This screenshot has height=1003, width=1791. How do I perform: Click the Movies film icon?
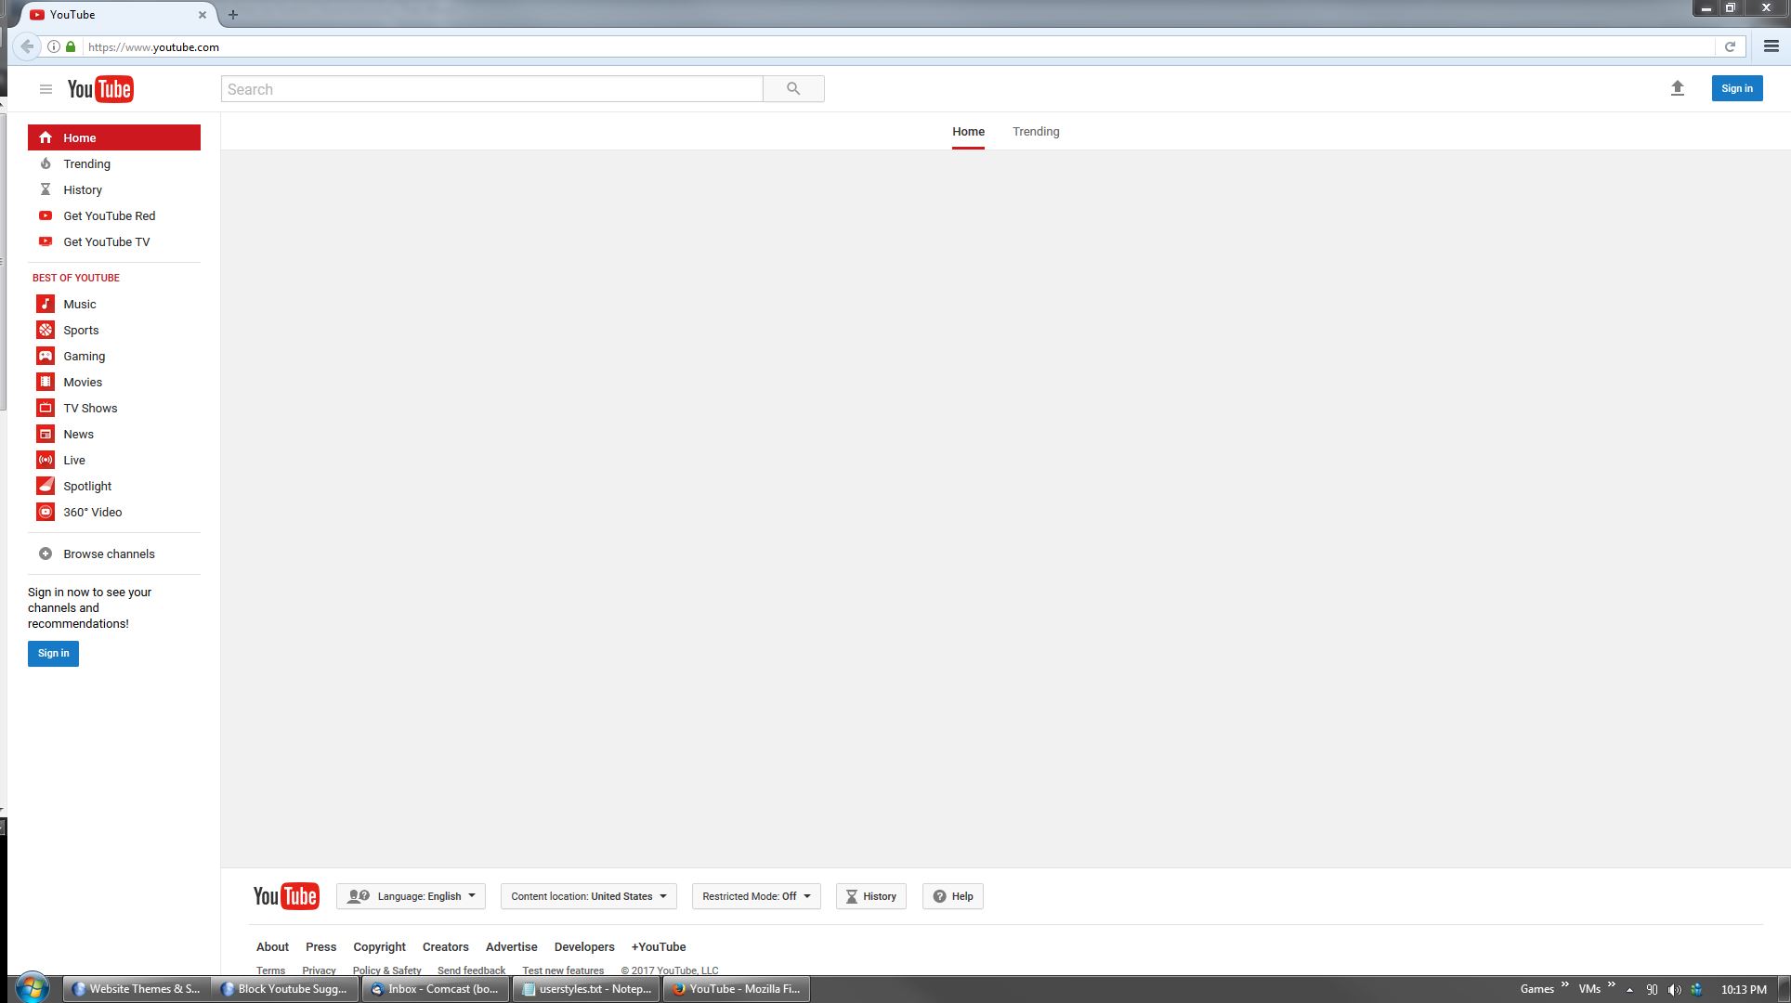click(x=46, y=382)
